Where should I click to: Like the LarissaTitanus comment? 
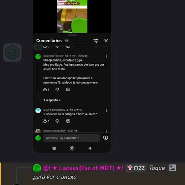(x=45, y=90)
